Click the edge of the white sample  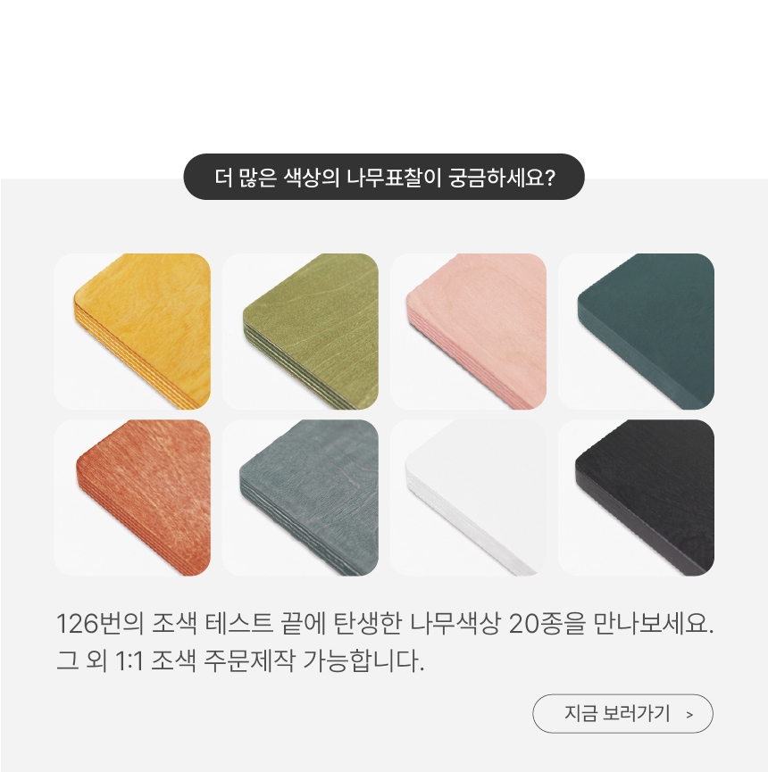463,522
